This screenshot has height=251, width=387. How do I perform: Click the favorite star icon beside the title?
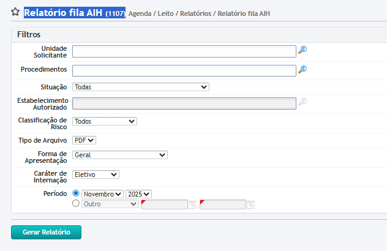point(15,12)
